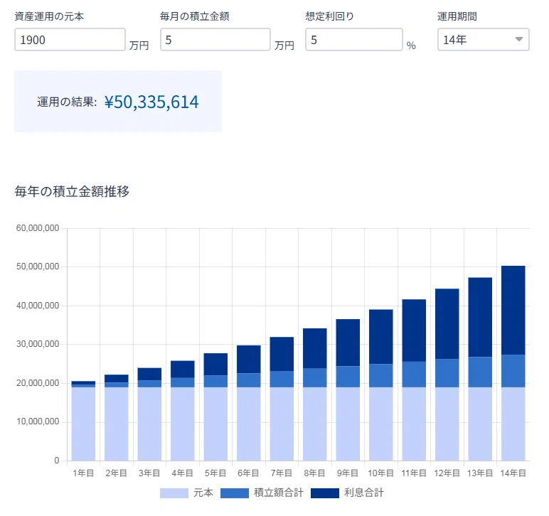Click the 積立額合計 legend label text

279,493
